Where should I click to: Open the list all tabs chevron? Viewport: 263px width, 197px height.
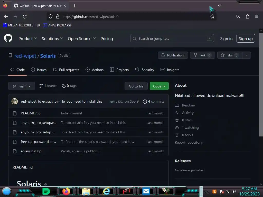(x=219, y=6)
